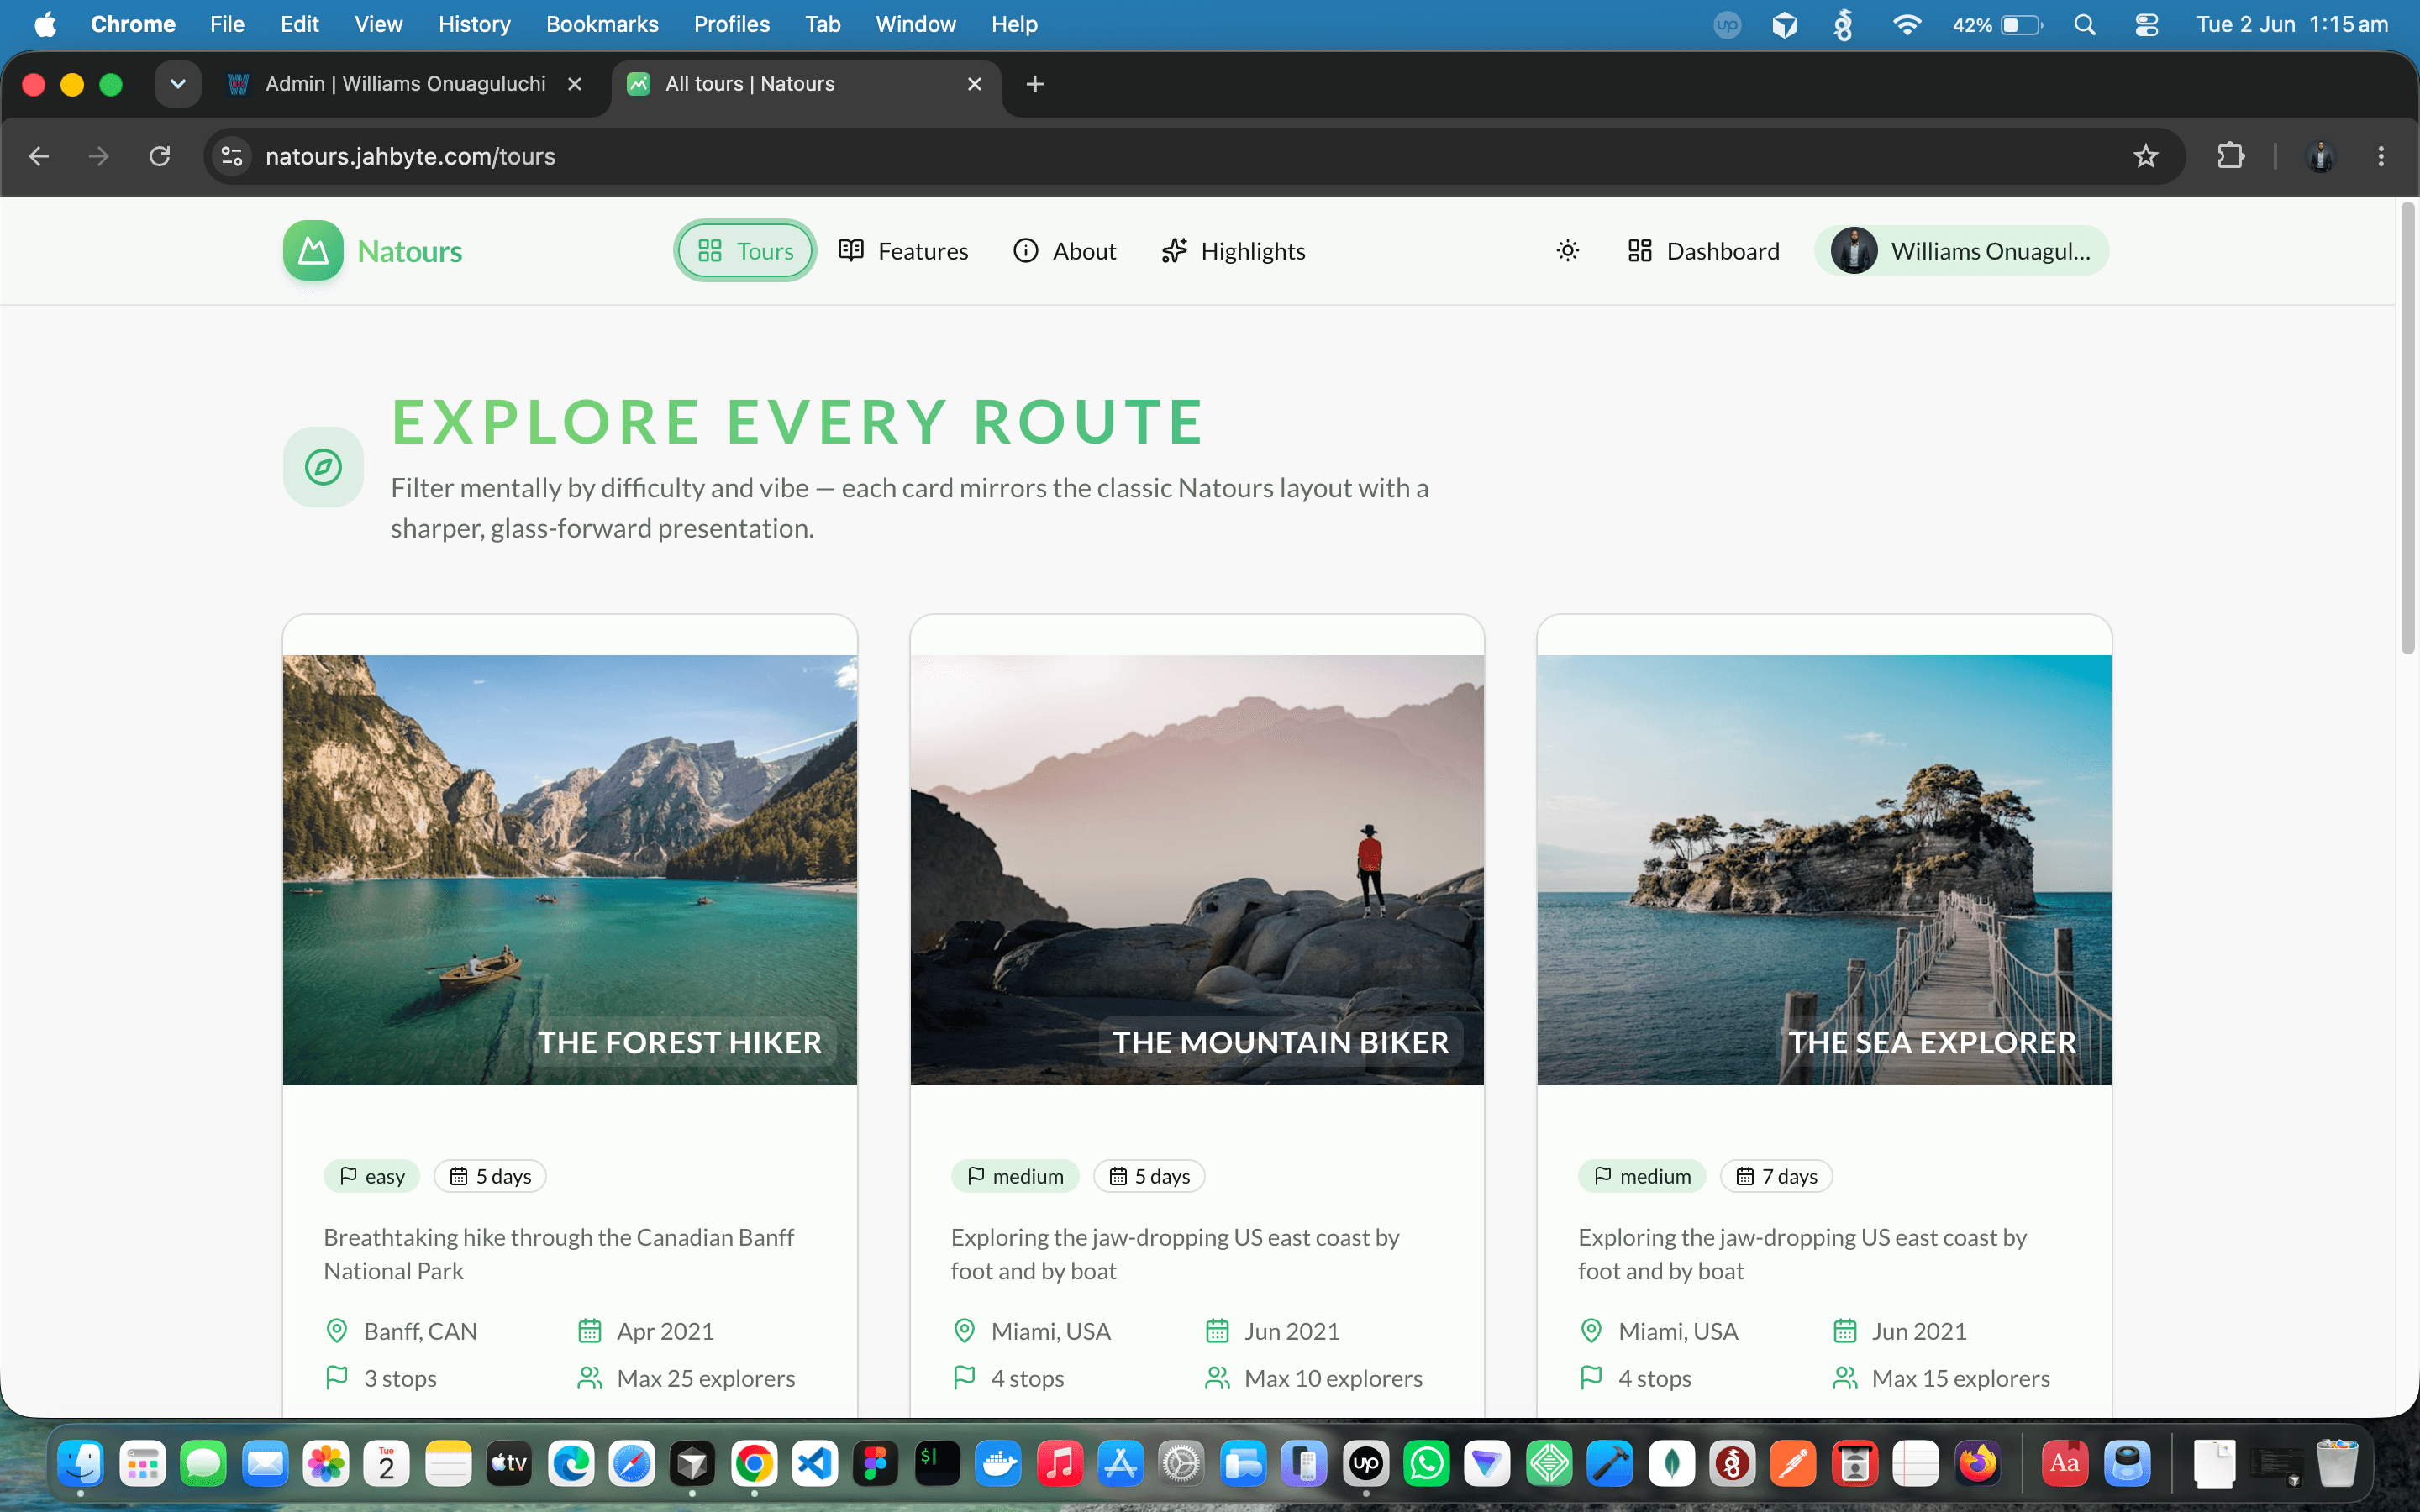This screenshot has width=2420, height=1512.
Task: Click the 3 stops flag icon
Action: point(337,1378)
